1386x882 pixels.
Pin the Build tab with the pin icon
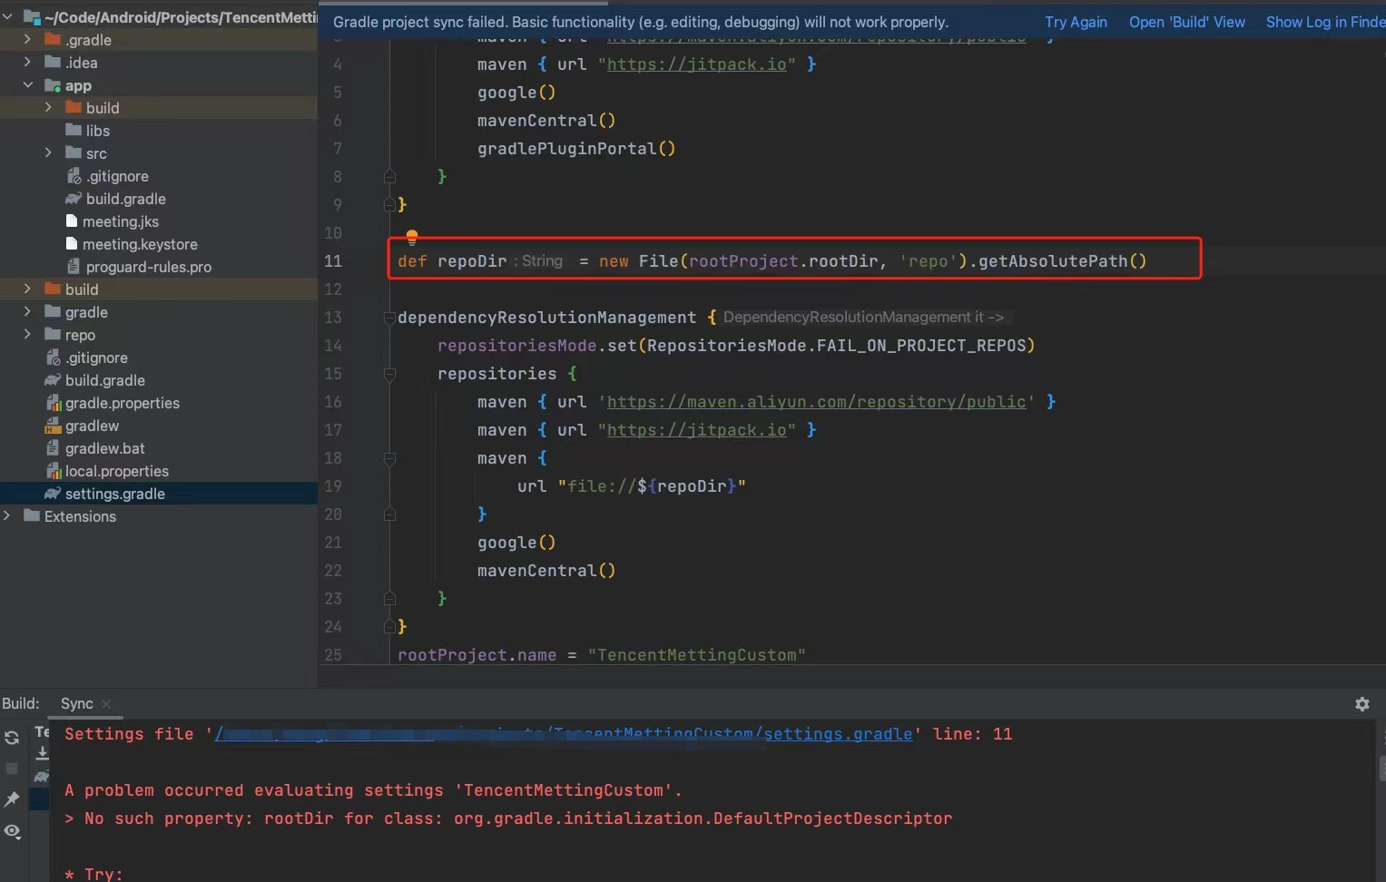tap(12, 799)
